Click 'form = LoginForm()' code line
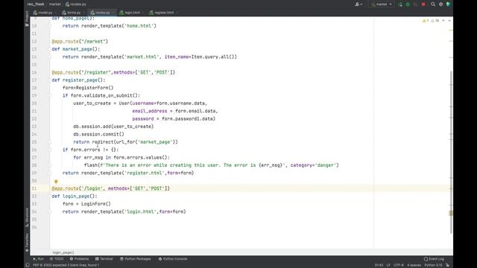This screenshot has width=477, height=268. tap(86, 204)
